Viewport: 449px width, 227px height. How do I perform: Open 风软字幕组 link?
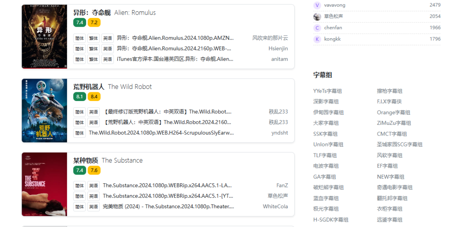pos(390,155)
